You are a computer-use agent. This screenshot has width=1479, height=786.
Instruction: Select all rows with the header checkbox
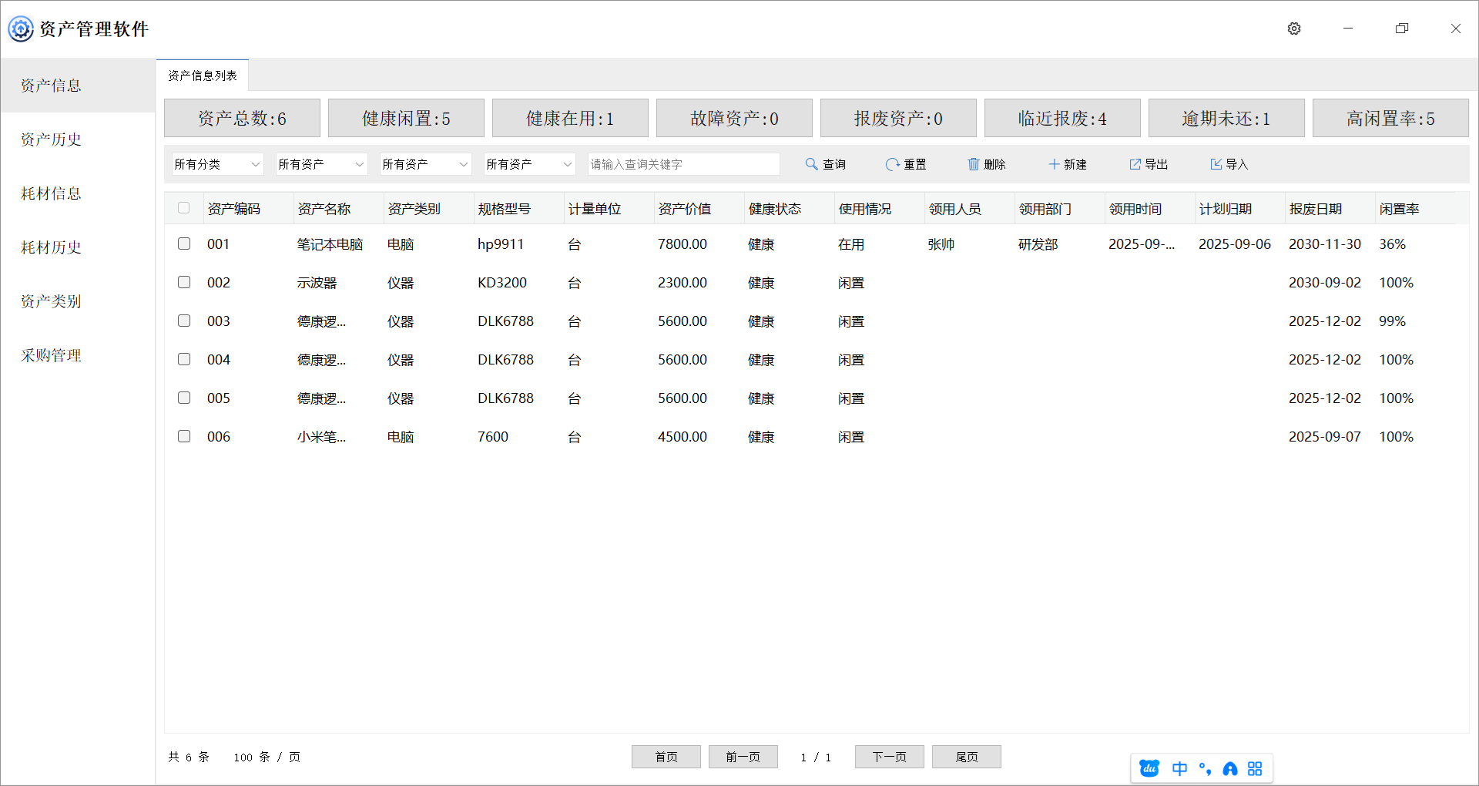coord(183,207)
